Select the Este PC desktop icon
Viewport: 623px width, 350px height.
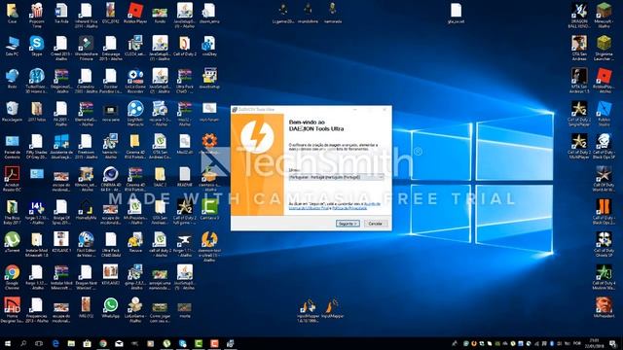[12, 47]
